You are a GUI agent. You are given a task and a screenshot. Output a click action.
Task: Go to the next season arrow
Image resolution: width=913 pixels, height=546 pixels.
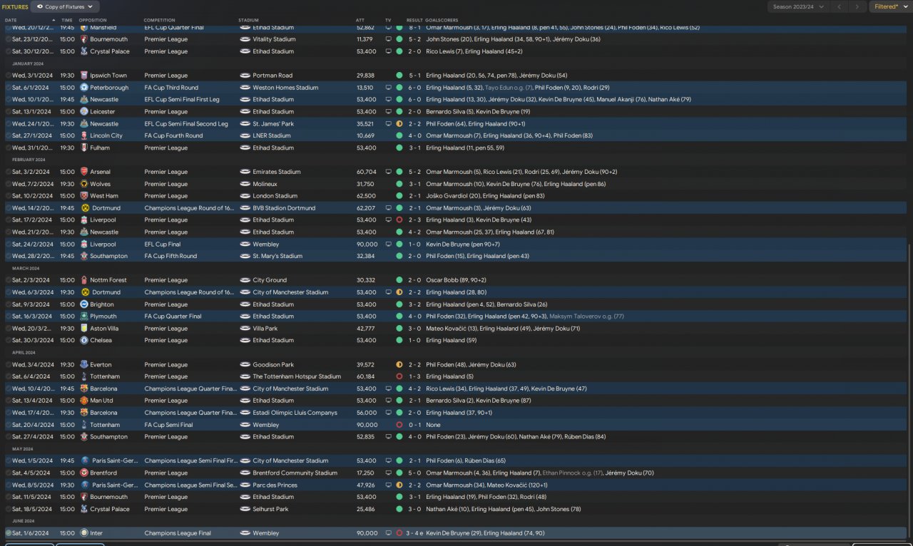pos(858,6)
